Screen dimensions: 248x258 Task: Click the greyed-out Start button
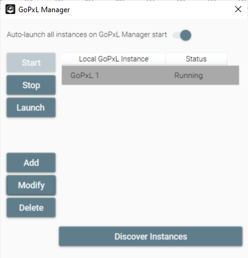click(x=31, y=62)
